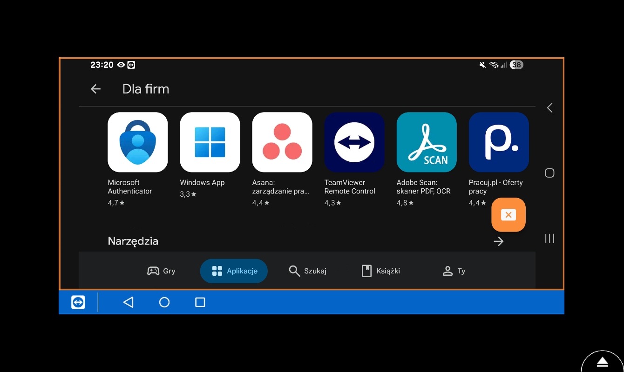The width and height of the screenshot is (624, 372).
Task: Open the Asana app icon
Action: click(x=282, y=142)
